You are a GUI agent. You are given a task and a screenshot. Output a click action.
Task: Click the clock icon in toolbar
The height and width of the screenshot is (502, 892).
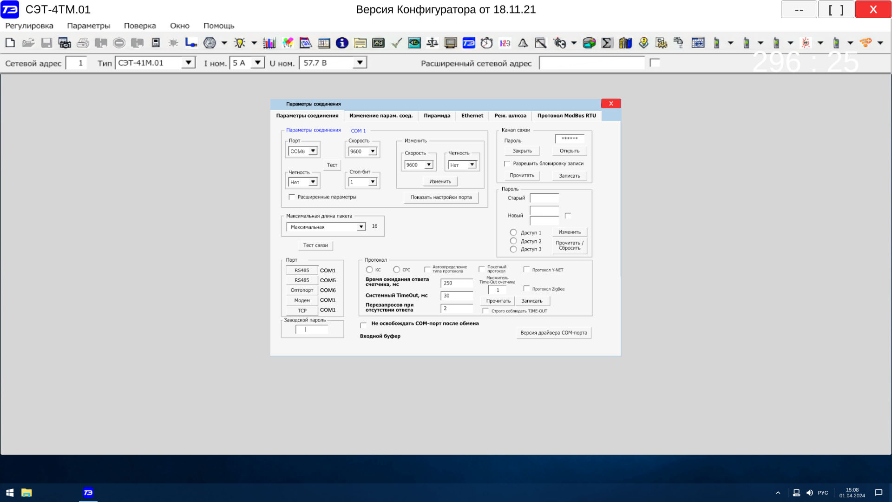[210, 43]
